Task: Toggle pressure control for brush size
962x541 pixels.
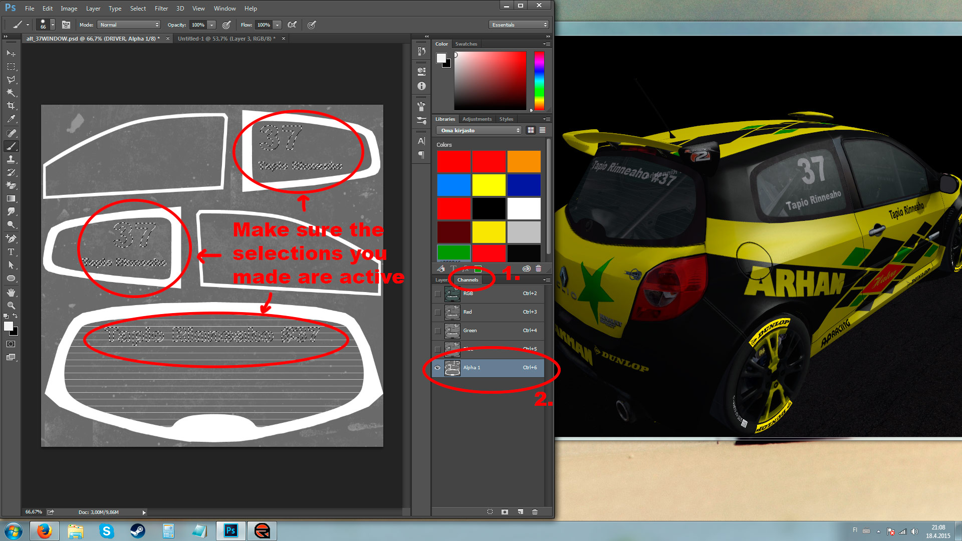Action: pyautogui.click(x=312, y=25)
